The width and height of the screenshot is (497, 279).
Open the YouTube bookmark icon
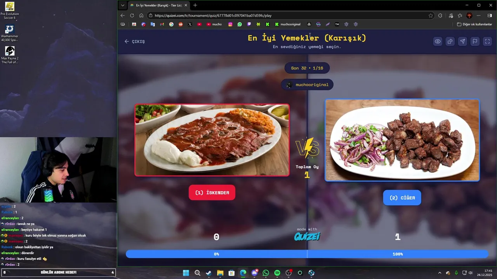(x=199, y=24)
